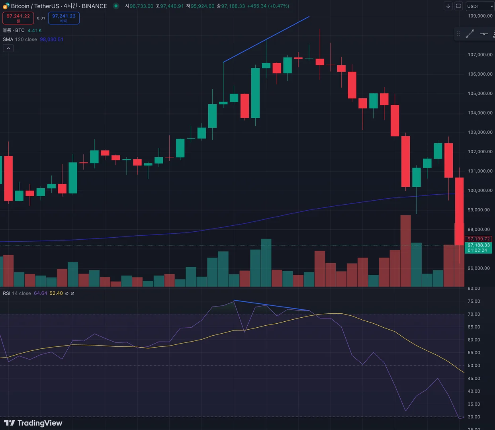Click the Bitcoin/TetherUS symbol title
This screenshot has height=430, width=495.
[x=59, y=6]
